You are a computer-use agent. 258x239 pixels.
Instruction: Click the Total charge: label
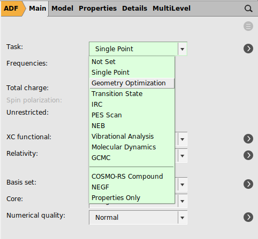click(x=27, y=88)
